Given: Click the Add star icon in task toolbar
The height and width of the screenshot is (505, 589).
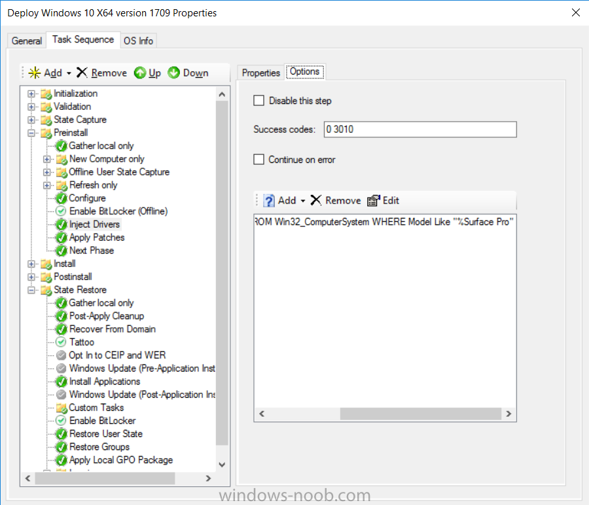Looking at the screenshot, I should tap(35, 73).
